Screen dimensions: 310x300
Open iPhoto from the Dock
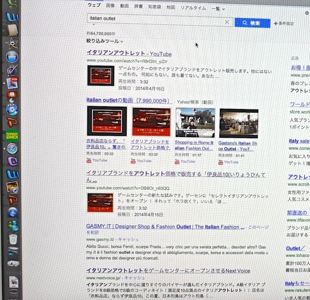coord(12,187)
